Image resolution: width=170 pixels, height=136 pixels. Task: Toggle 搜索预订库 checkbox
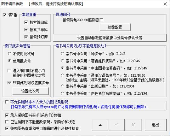pos(26,37)
